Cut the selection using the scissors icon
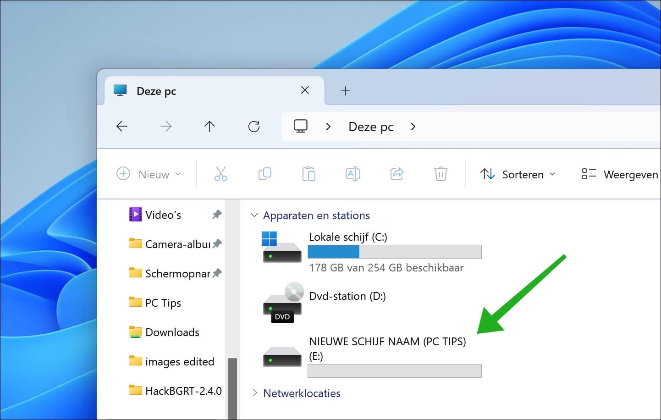Image resolution: width=661 pixels, height=420 pixels. [x=220, y=174]
